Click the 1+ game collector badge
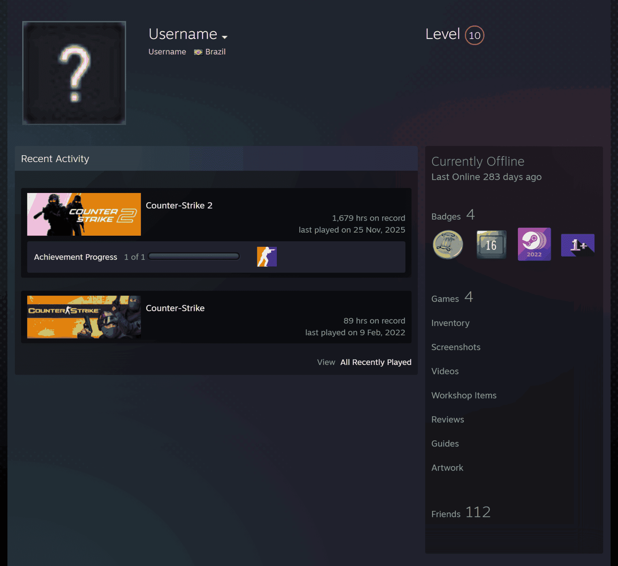Viewport: 618px width, 566px height. pos(578,245)
